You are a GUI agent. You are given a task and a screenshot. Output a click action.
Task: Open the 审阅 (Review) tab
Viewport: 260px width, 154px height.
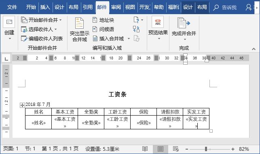tap(116, 7)
